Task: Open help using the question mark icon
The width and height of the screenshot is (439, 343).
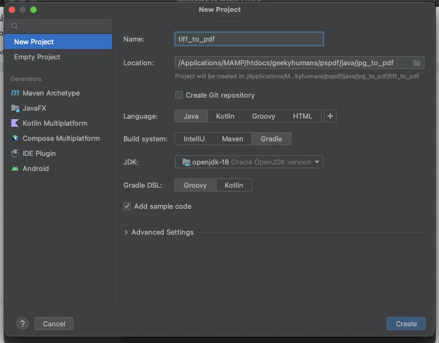Action: 22,324
